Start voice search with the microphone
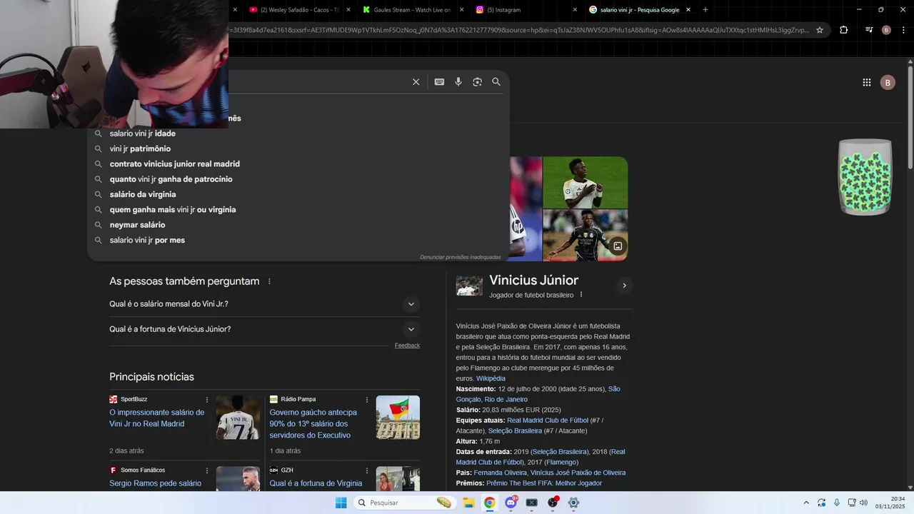This screenshot has height=514, width=914. [458, 82]
